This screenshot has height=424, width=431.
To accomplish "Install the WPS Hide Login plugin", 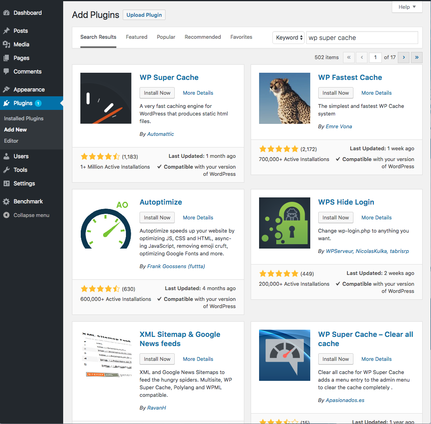I will pyautogui.click(x=335, y=218).
